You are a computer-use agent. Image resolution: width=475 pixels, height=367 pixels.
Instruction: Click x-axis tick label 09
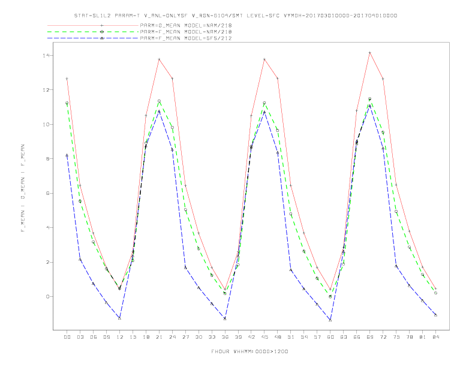pos(106,337)
